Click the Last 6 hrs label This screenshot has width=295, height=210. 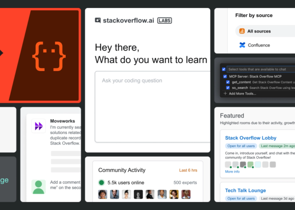[188, 170]
